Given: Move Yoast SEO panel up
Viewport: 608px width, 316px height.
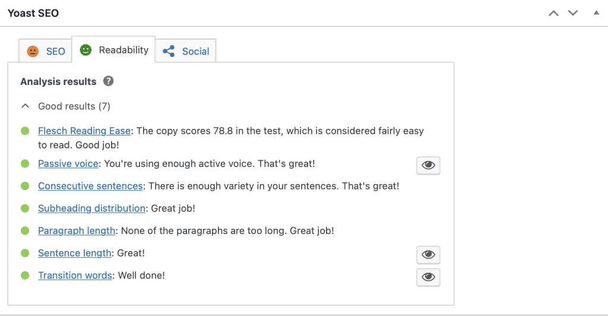Looking at the screenshot, I should [553, 13].
